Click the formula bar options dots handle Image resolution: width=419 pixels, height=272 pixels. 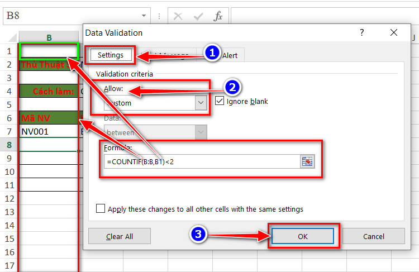pyautogui.click(x=159, y=16)
